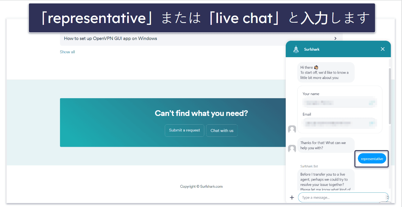Screen dimensions: 402x207
Task: Click the Type a message input field
Action: (343, 197)
